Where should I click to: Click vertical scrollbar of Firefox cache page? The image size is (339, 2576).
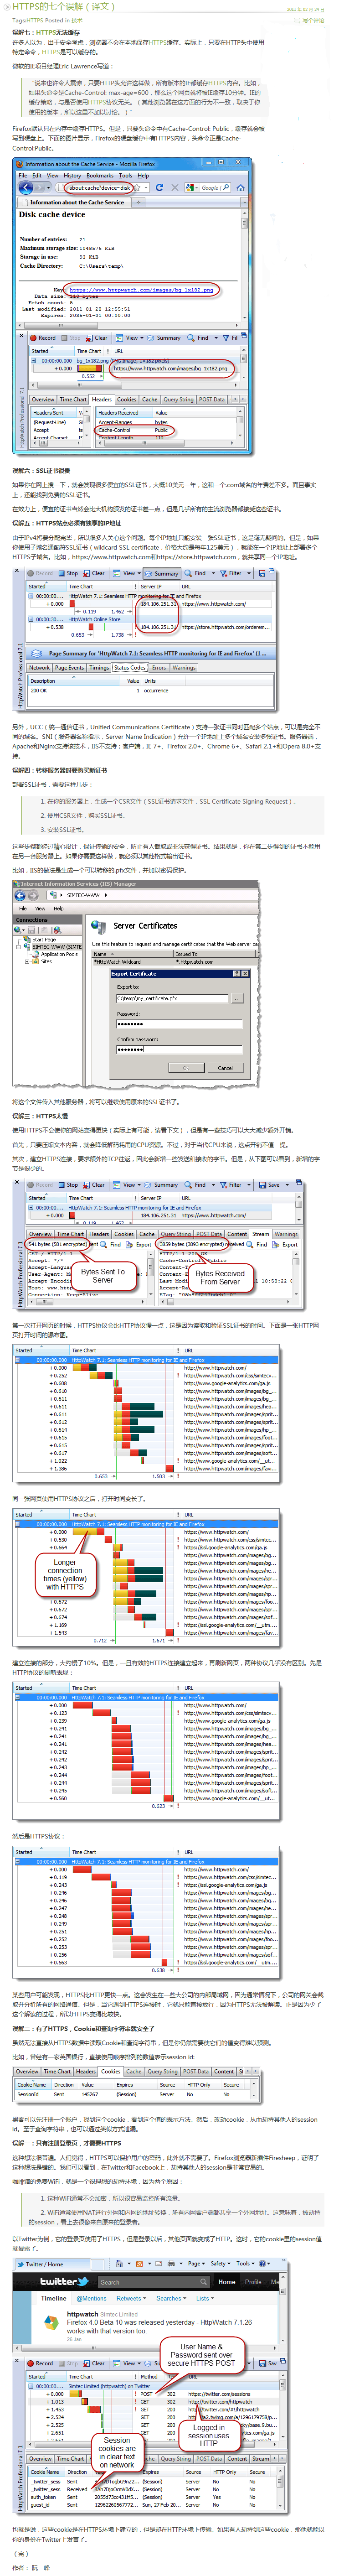coord(245,263)
